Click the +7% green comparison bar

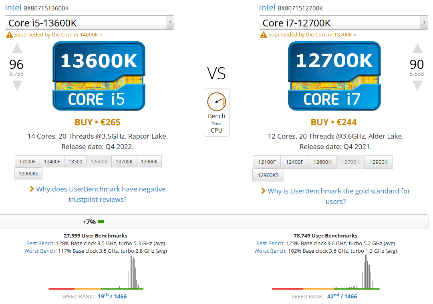click(x=101, y=221)
